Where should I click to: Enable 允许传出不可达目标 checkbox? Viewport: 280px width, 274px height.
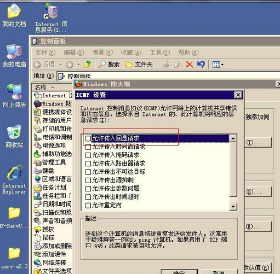(88, 172)
